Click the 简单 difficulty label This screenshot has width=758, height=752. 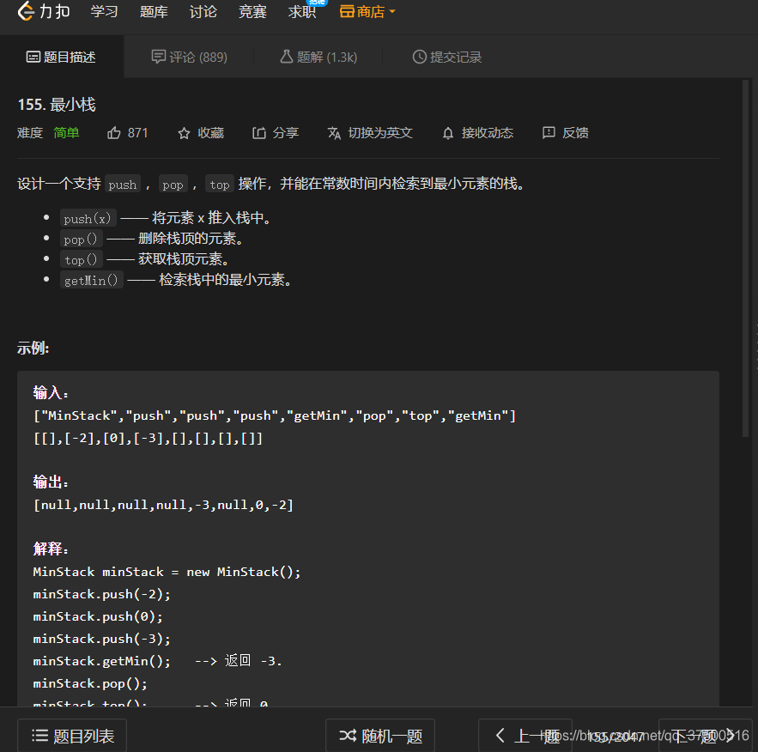click(66, 132)
